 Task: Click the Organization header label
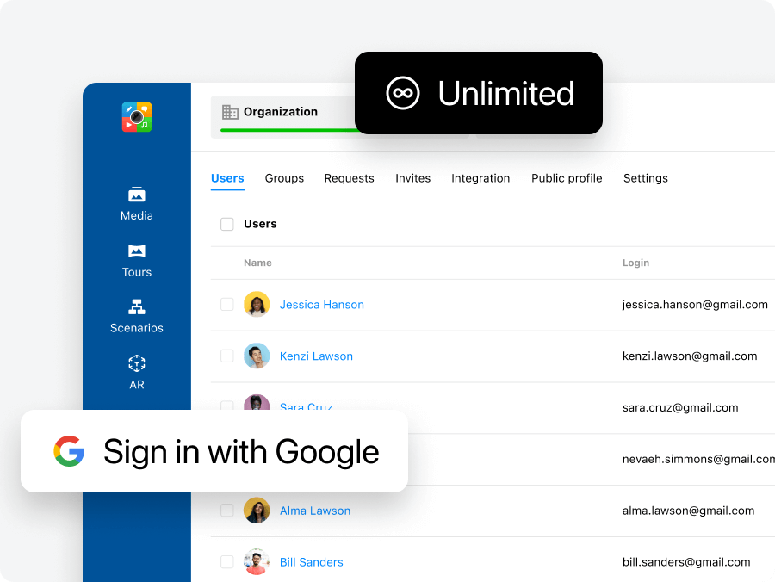(x=281, y=112)
